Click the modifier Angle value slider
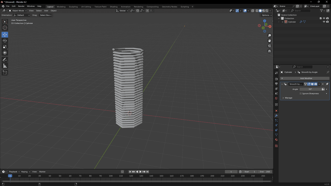Screen dimensions: 331x186 [x=310, y=89]
